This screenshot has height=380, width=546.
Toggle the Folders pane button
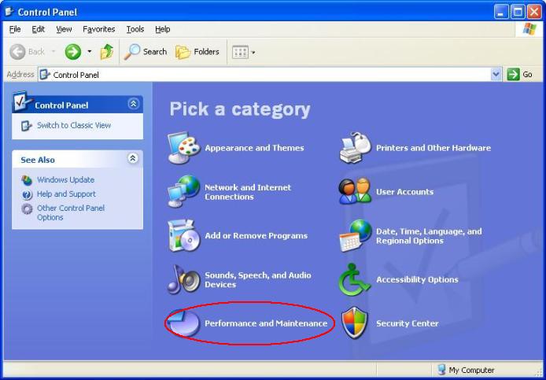point(197,52)
